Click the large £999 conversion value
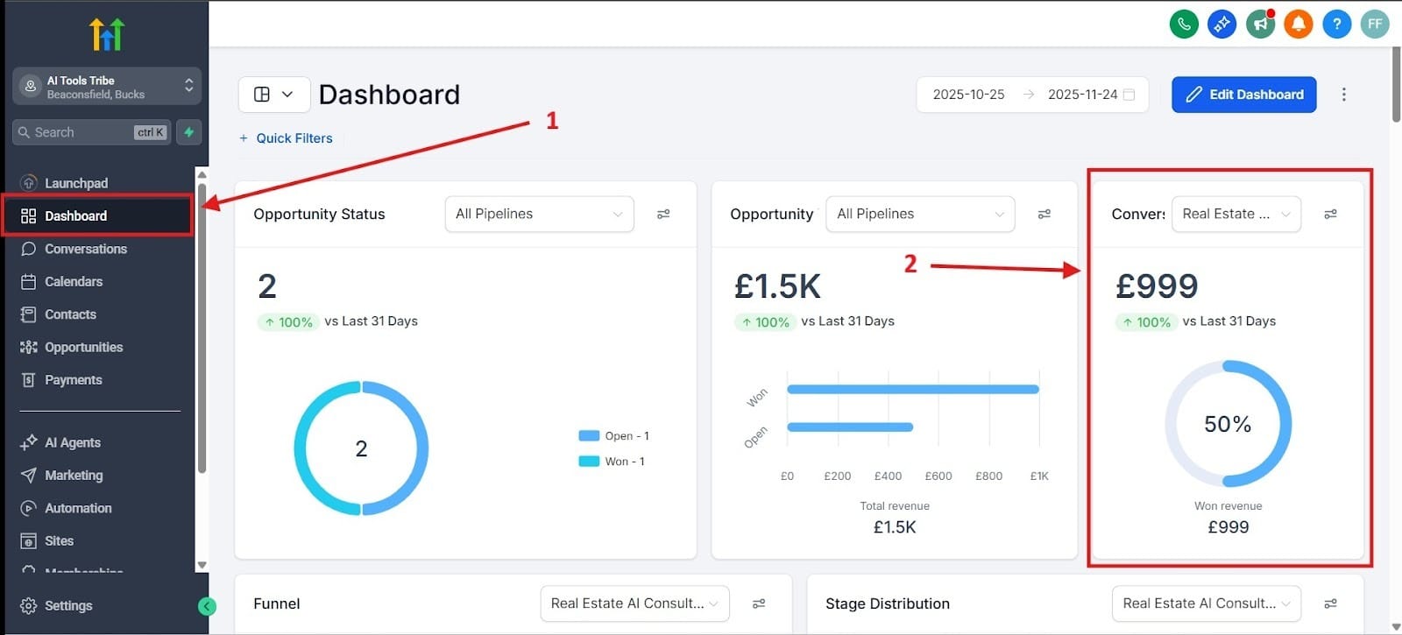1402x635 pixels. 1157,286
